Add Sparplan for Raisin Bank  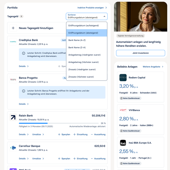[x=64, y=134]
